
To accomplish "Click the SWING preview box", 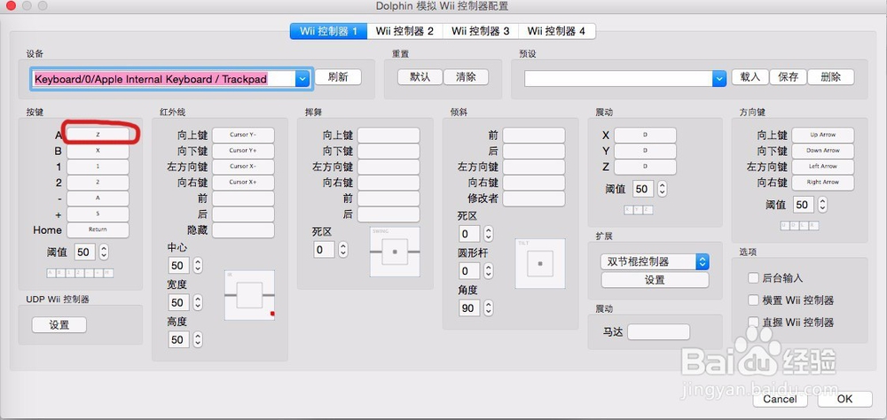I will 395,253.
